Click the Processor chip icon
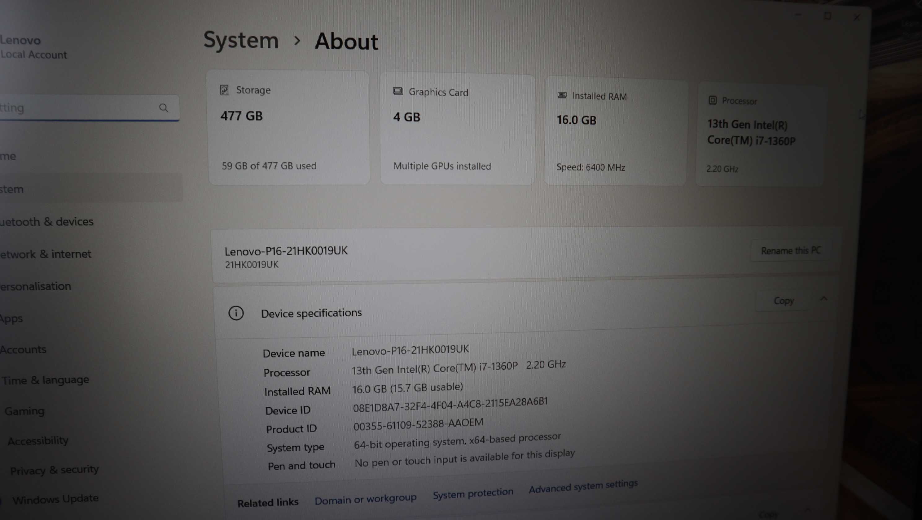 (x=712, y=100)
